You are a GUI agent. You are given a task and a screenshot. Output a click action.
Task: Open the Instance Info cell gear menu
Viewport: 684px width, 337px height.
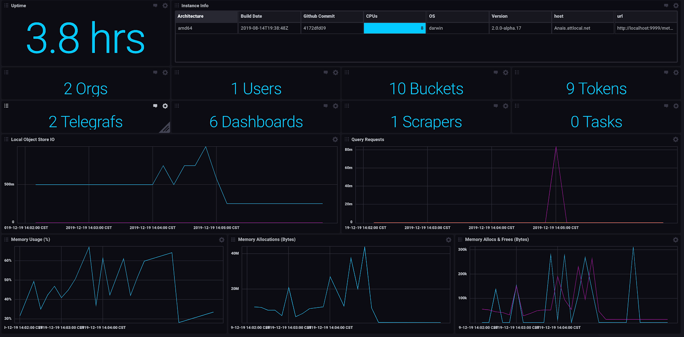click(676, 6)
